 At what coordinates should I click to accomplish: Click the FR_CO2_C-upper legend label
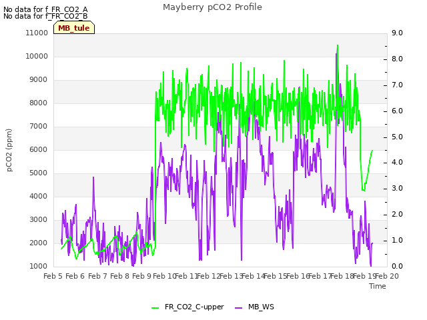tap(194, 307)
